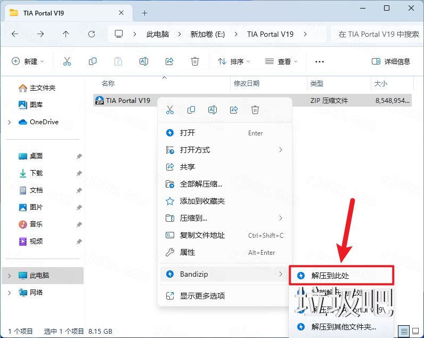
Task: Open the 打开方式 submenu
Action: pyautogui.click(x=225, y=150)
